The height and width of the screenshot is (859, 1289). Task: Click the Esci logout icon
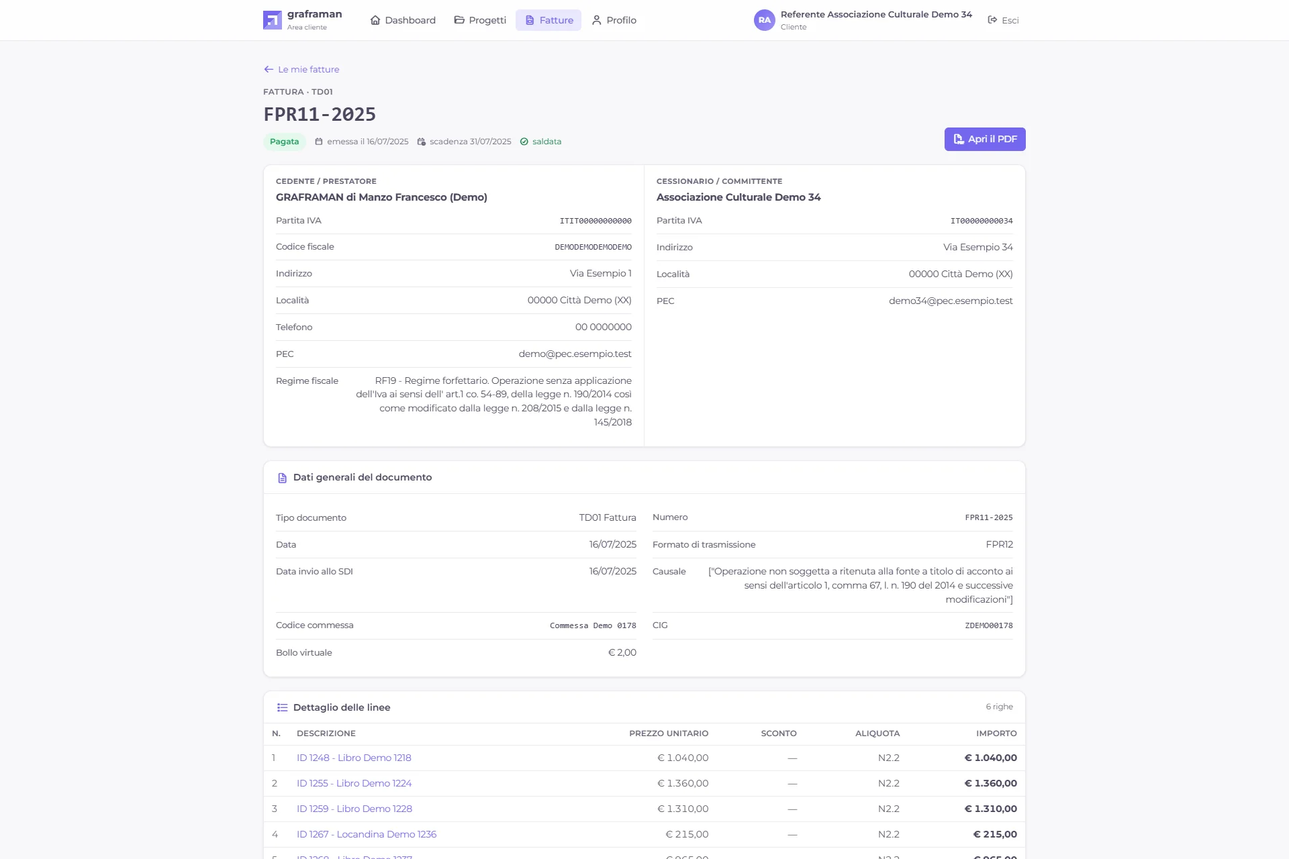[x=992, y=20]
